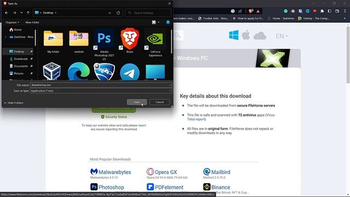Click the Search Desktop field
This screenshot has width=350, height=197.
click(x=148, y=13)
